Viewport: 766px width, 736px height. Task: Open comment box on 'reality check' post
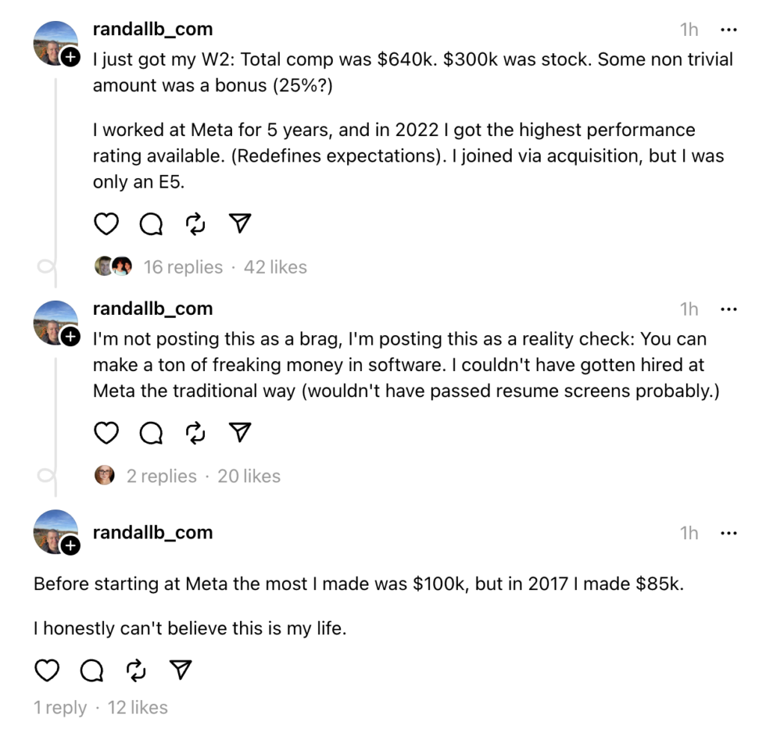tap(151, 432)
